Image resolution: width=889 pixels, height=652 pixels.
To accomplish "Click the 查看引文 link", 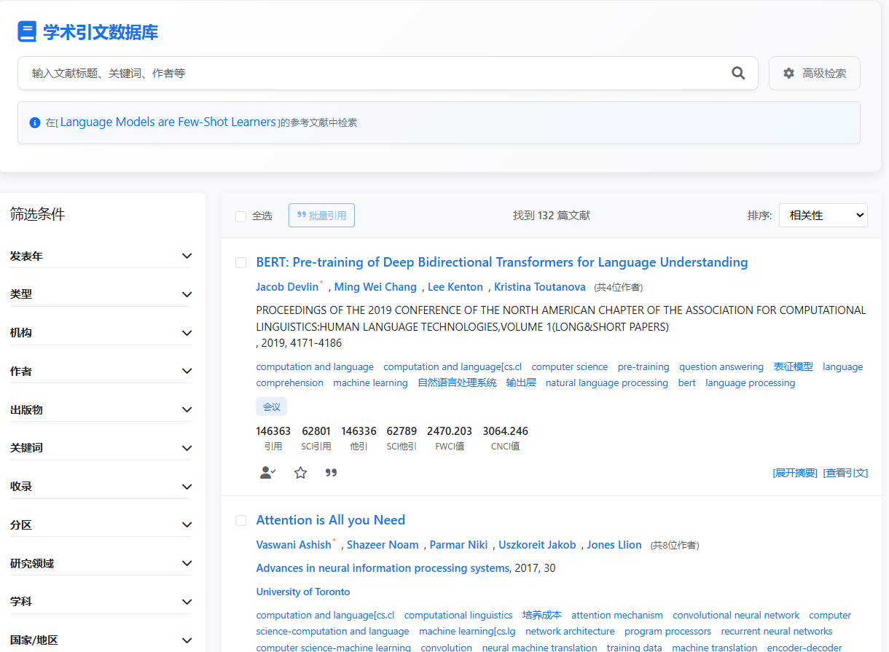I will 845,473.
